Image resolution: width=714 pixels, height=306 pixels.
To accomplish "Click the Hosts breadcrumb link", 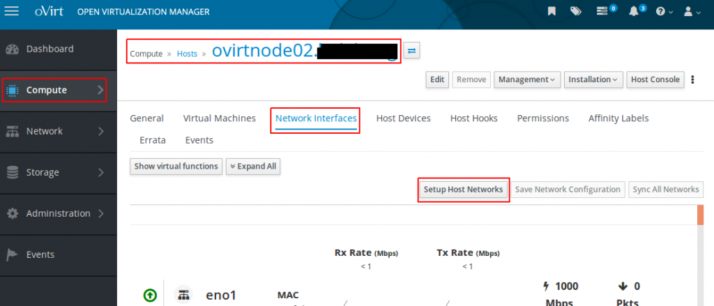I will [x=187, y=54].
